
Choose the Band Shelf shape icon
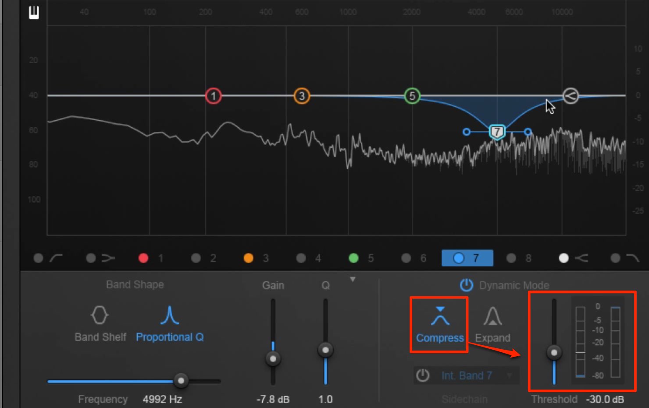[x=100, y=315]
